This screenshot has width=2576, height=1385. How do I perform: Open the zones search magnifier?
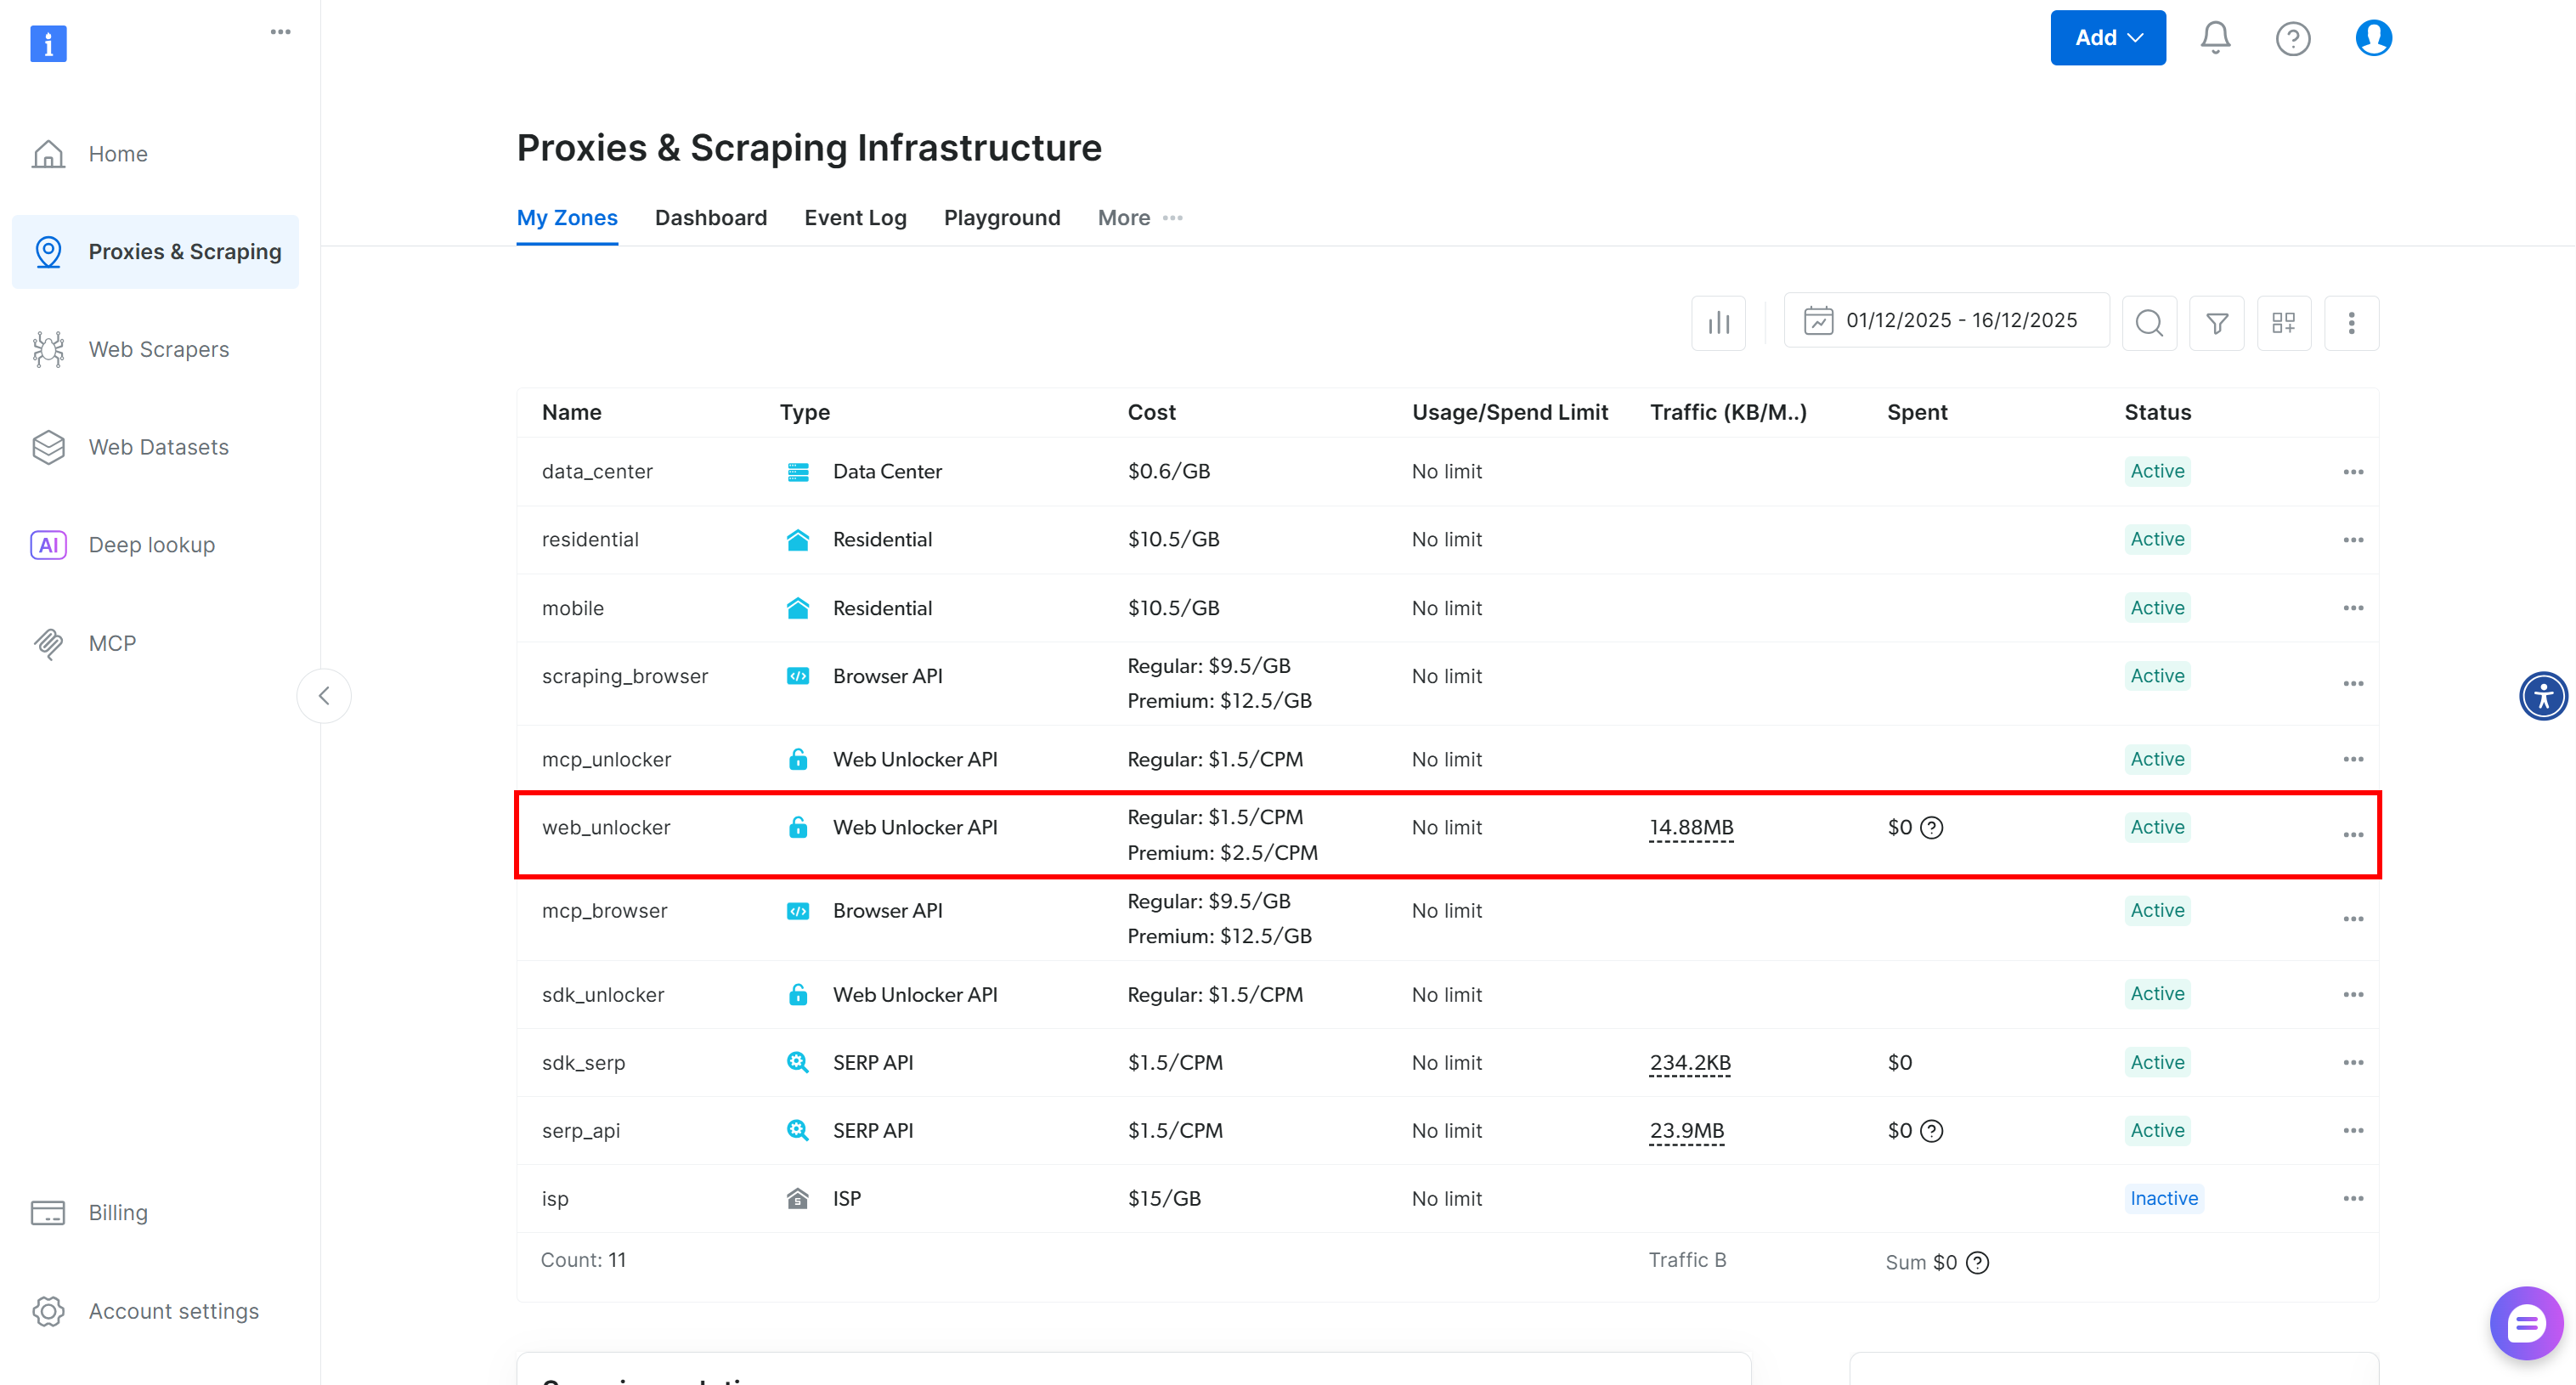[x=2149, y=322]
